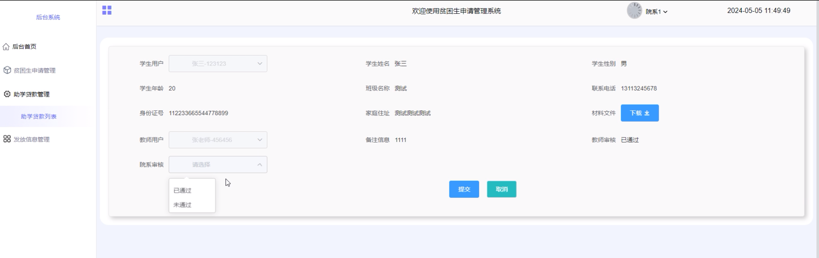The width and height of the screenshot is (819, 258).
Task: Click the 后台系统 title link
Action: (x=48, y=17)
